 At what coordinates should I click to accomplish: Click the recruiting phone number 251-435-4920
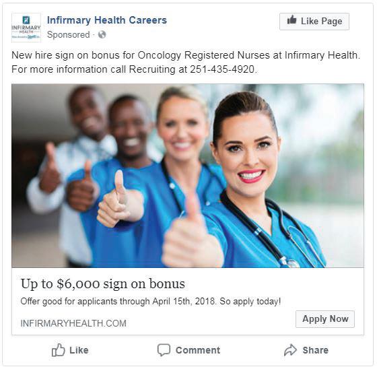[222, 69]
